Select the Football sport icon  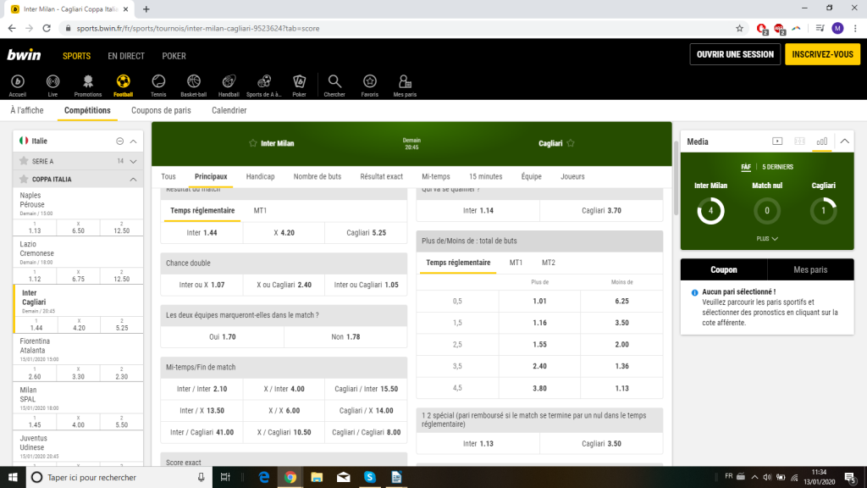click(x=124, y=86)
